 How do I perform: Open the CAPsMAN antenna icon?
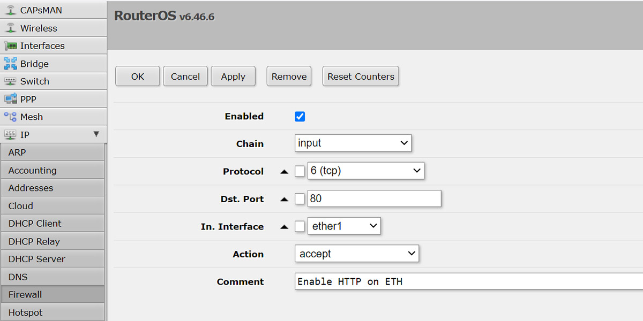[11, 10]
